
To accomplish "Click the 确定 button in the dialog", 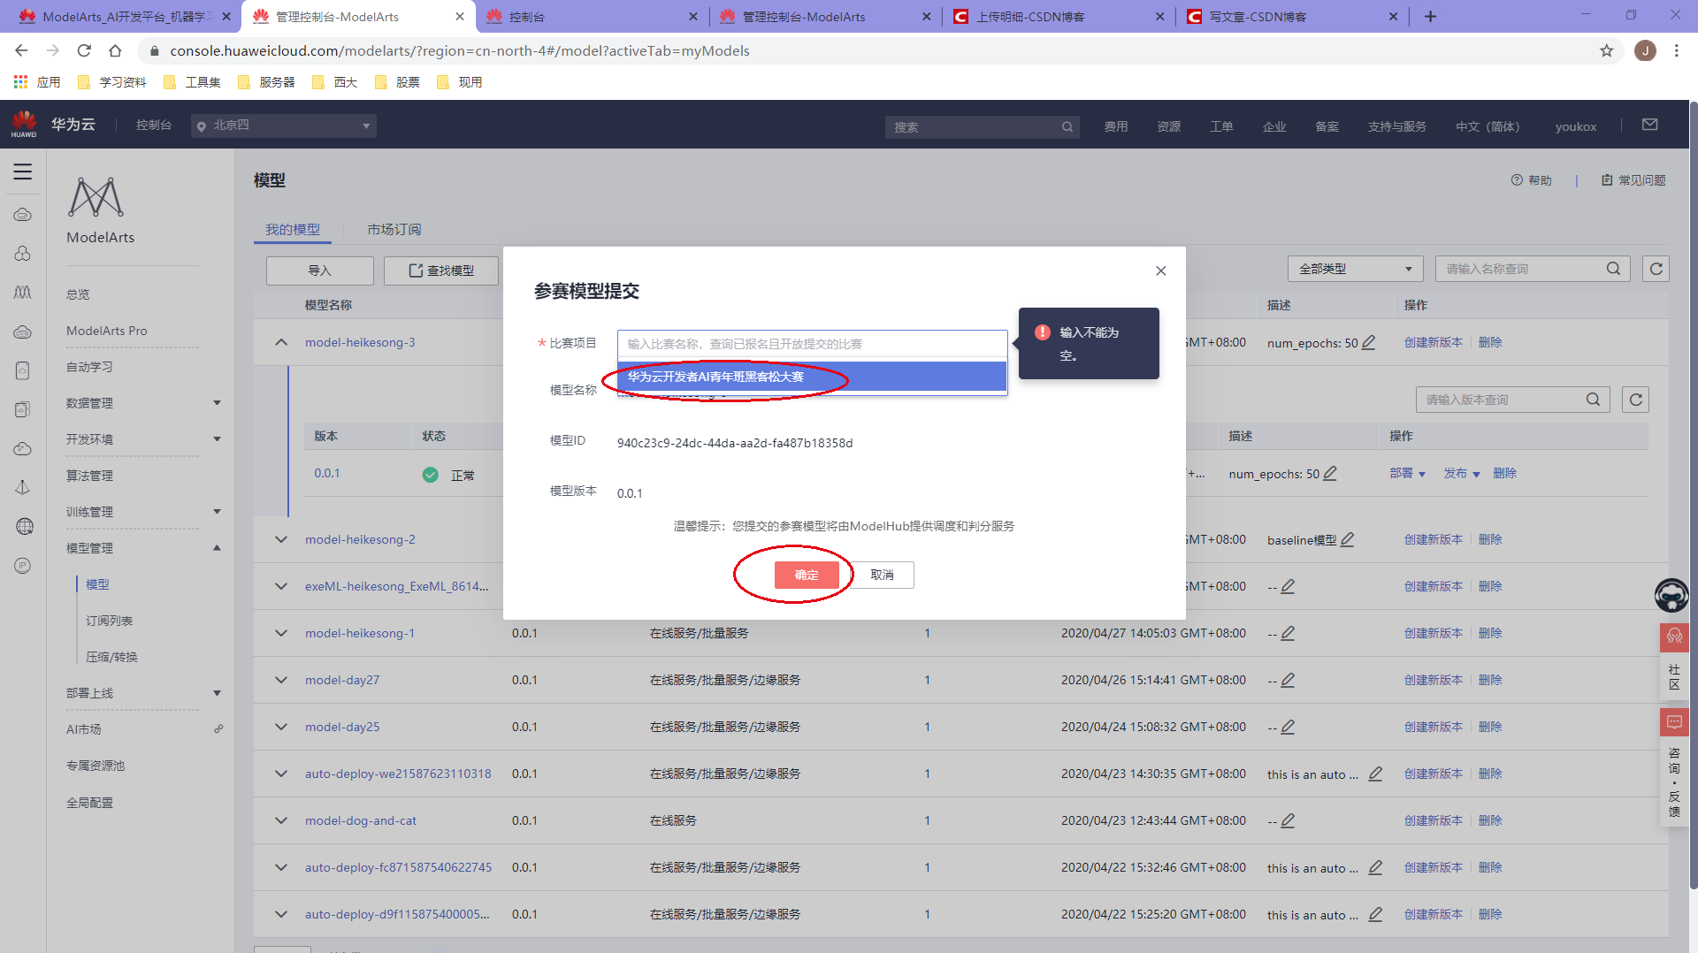I will click(x=807, y=575).
